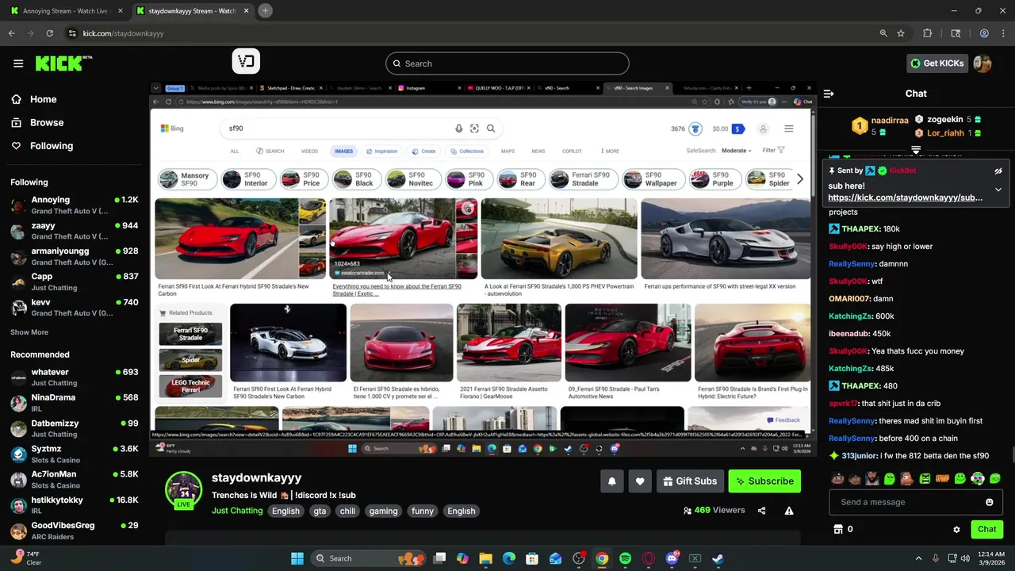Bookmark this page with the star icon

tap(901, 33)
